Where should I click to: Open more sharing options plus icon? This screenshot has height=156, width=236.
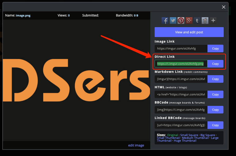tap(213, 20)
